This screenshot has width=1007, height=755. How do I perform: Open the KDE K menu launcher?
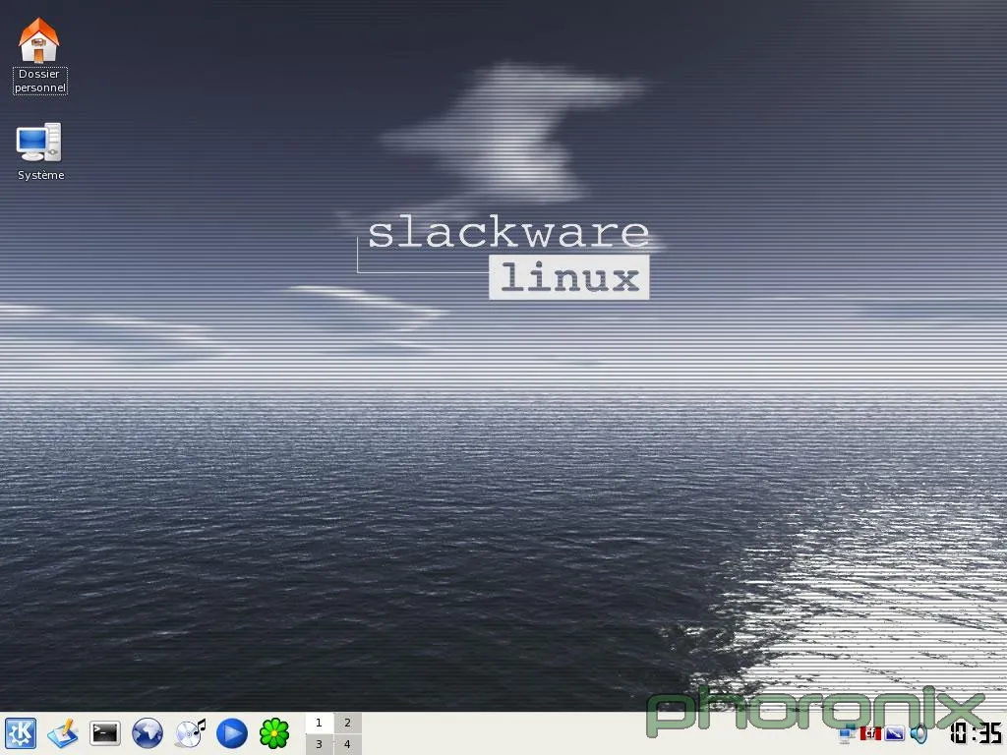click(x=21, y=733)
